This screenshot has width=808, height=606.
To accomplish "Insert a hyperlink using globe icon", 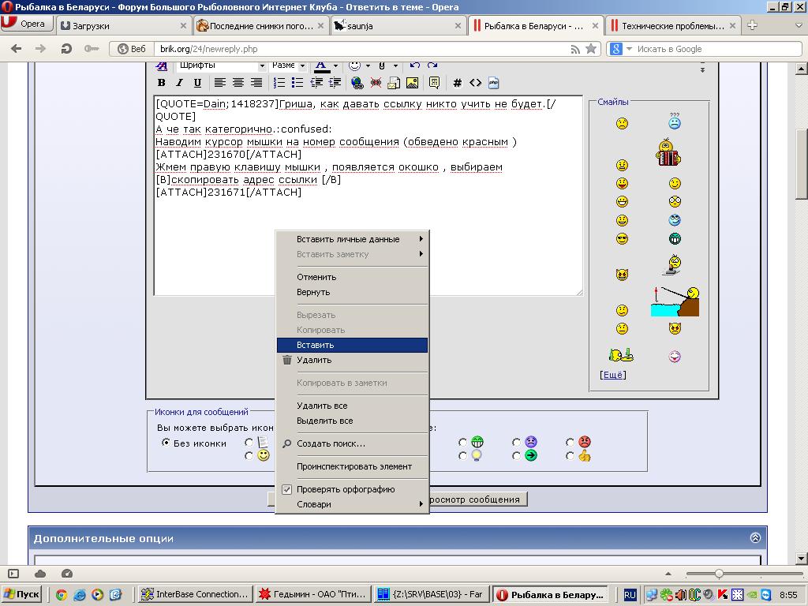I will [x=357, y=83].
